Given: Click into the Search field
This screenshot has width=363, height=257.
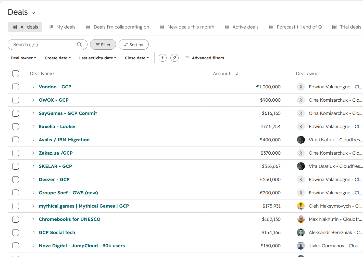Looking at the screenshot, I should [47, 45].
